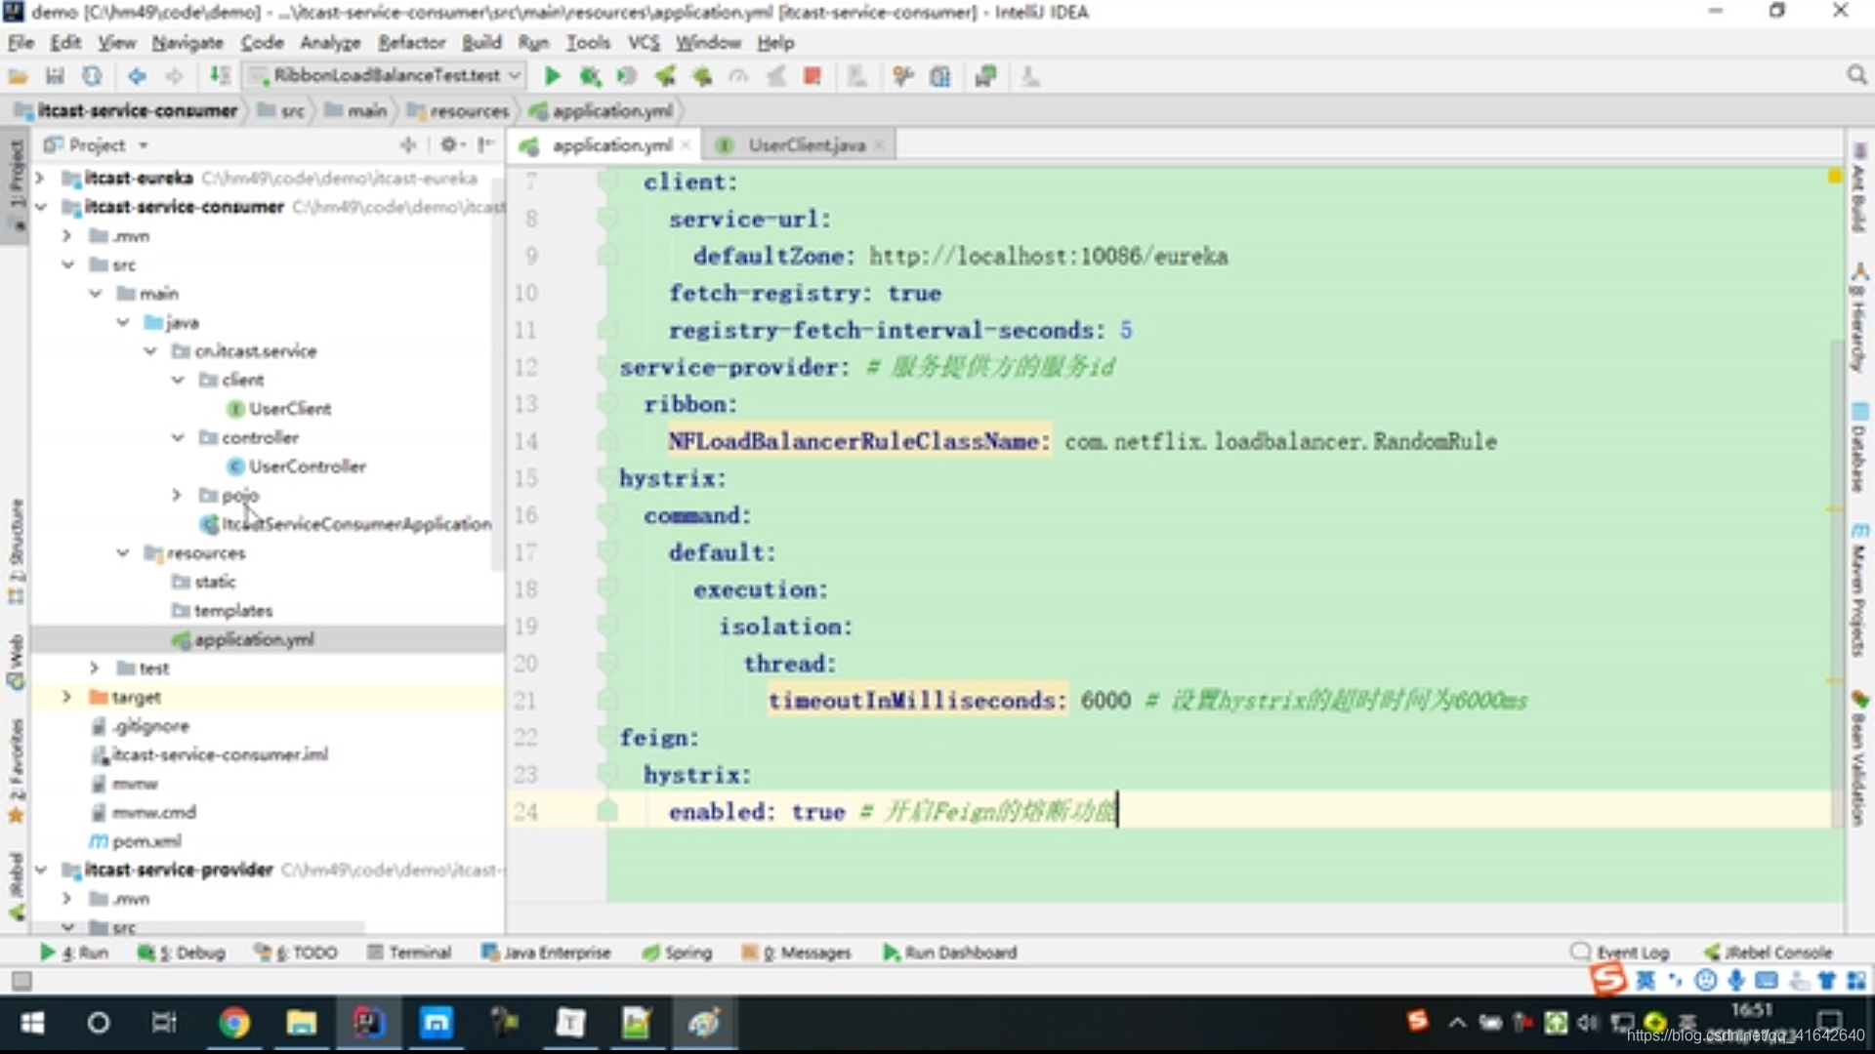Run with coverage toolbar icon
The image size is (1875, 1054).
pyautogui.click(x=627, y=76)
